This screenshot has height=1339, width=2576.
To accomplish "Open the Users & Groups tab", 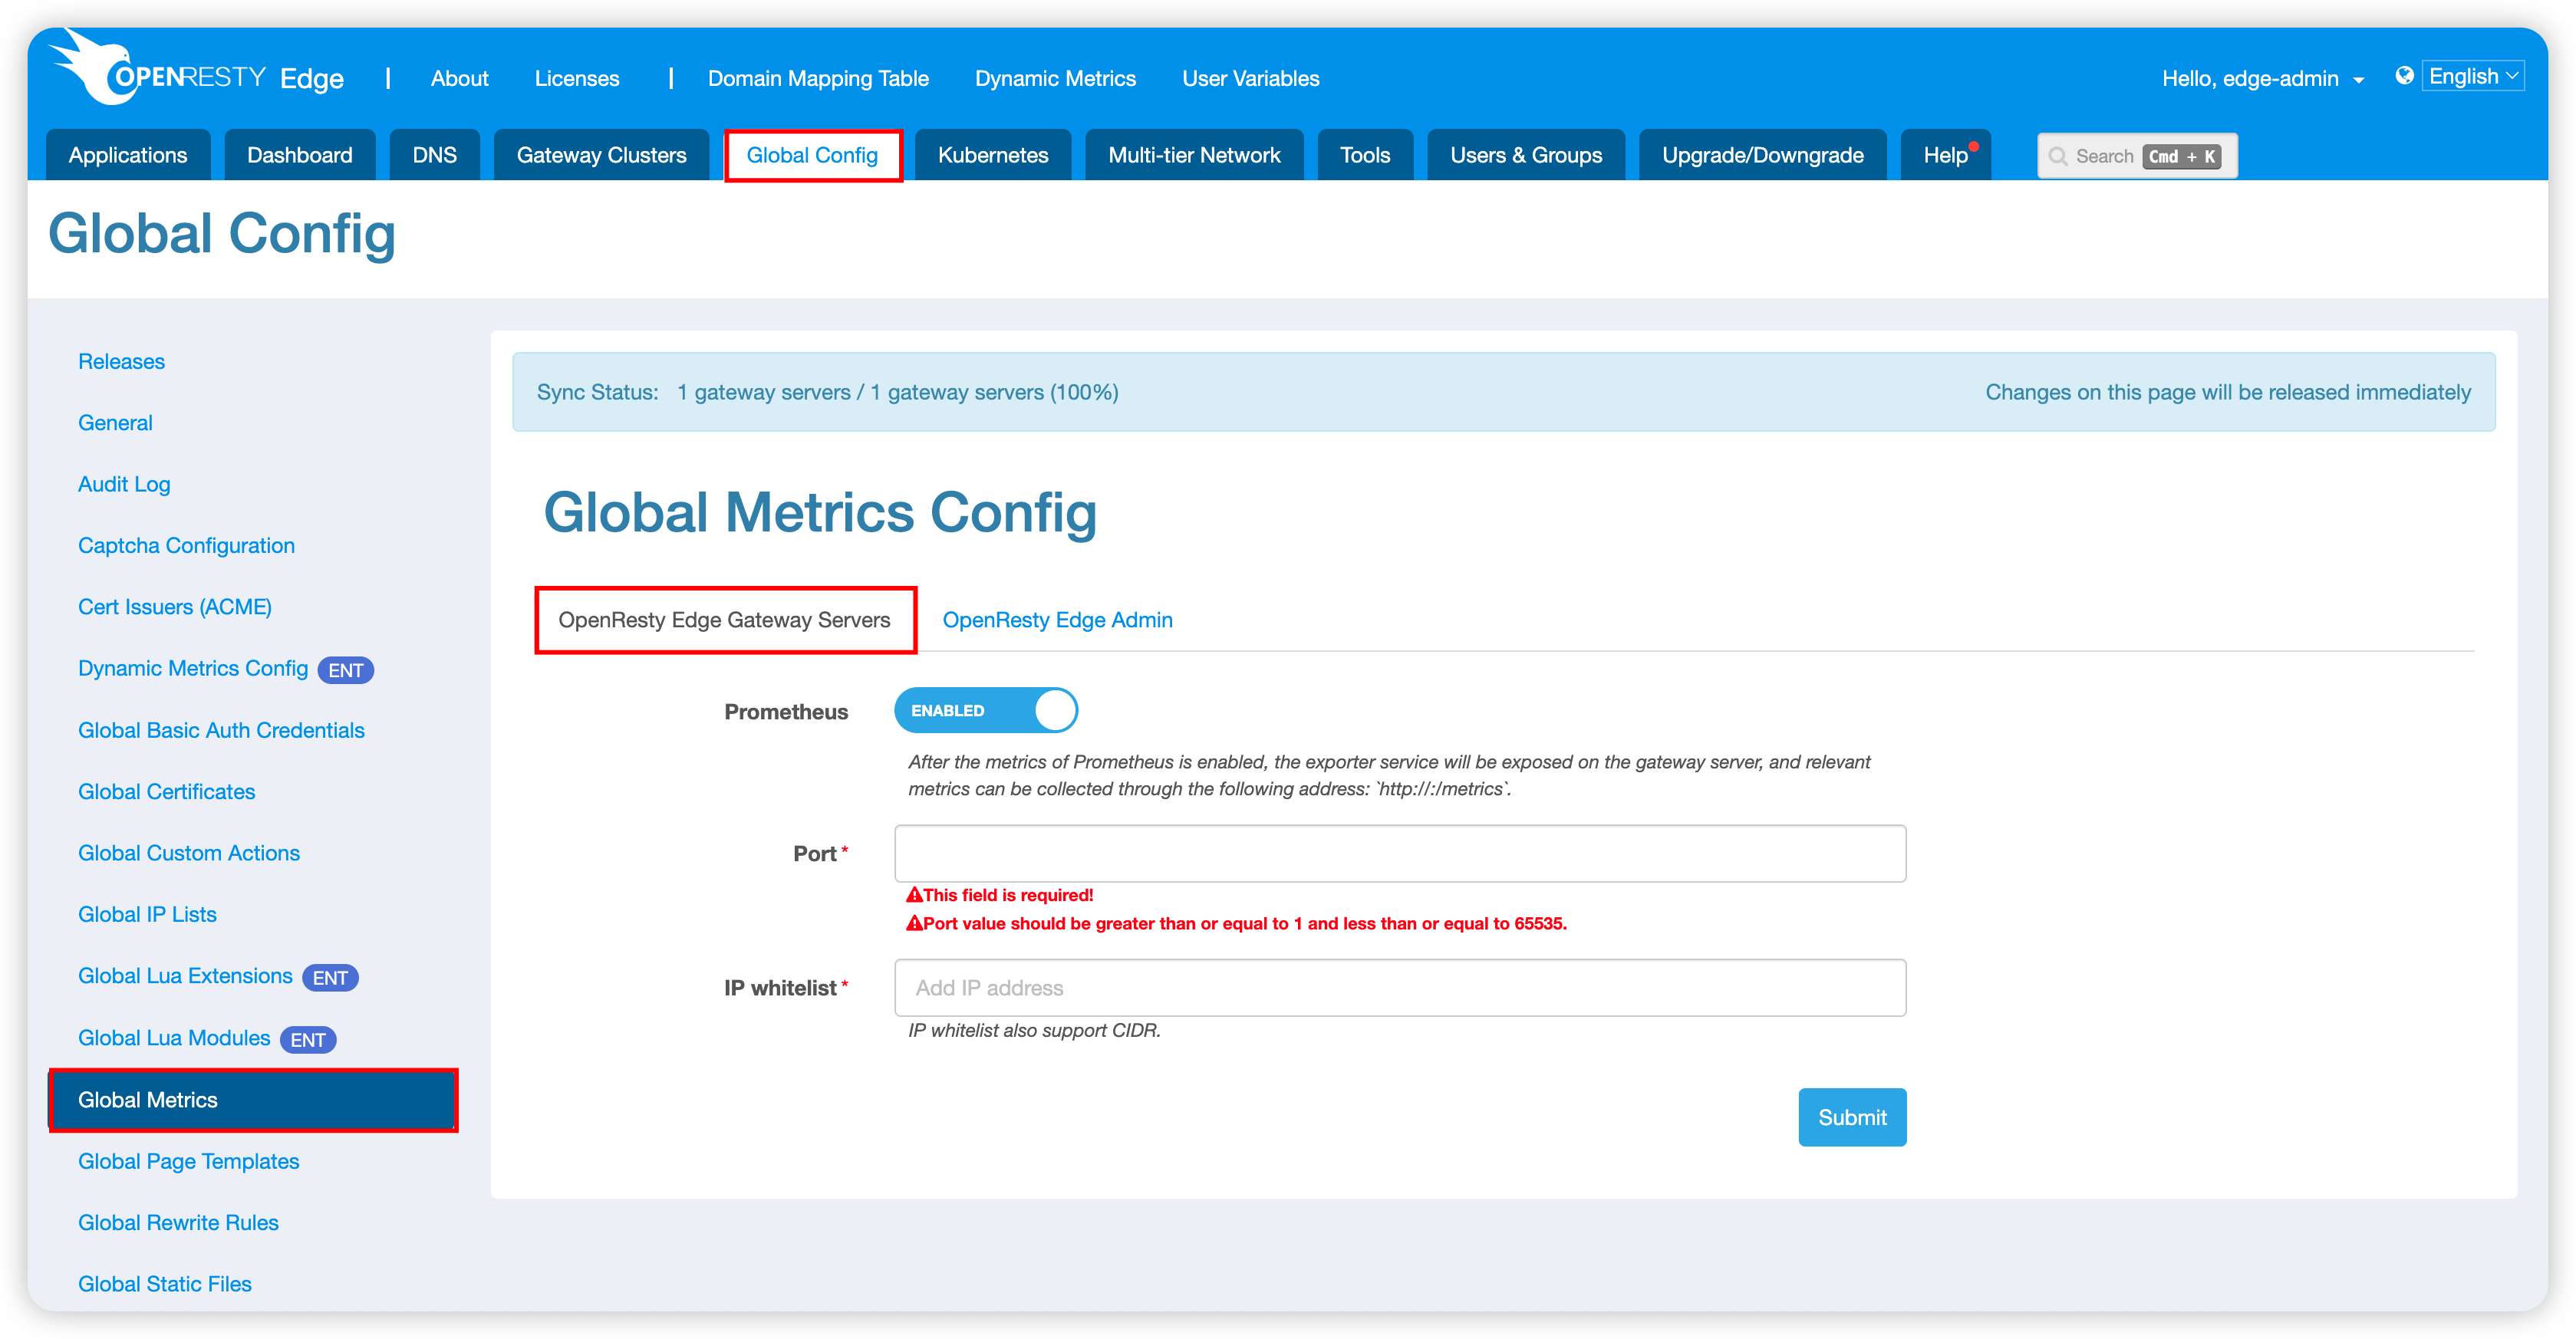I will 1525,155.
